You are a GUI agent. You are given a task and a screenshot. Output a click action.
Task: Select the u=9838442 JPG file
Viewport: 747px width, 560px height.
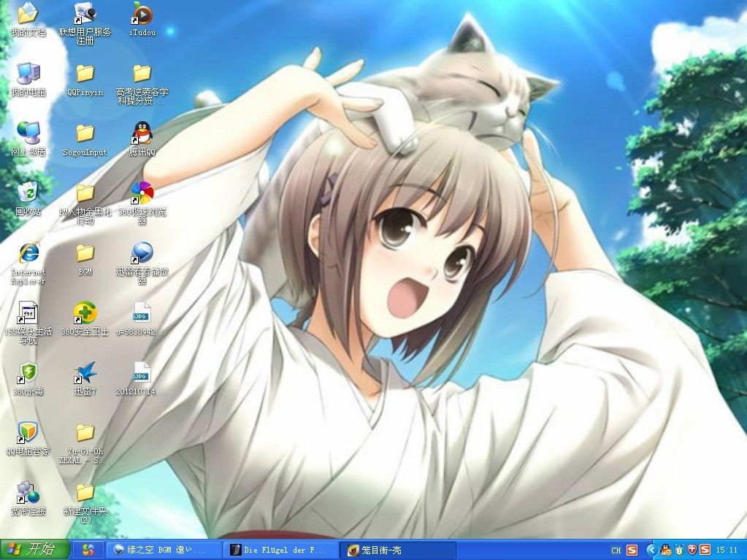[142, 319]
